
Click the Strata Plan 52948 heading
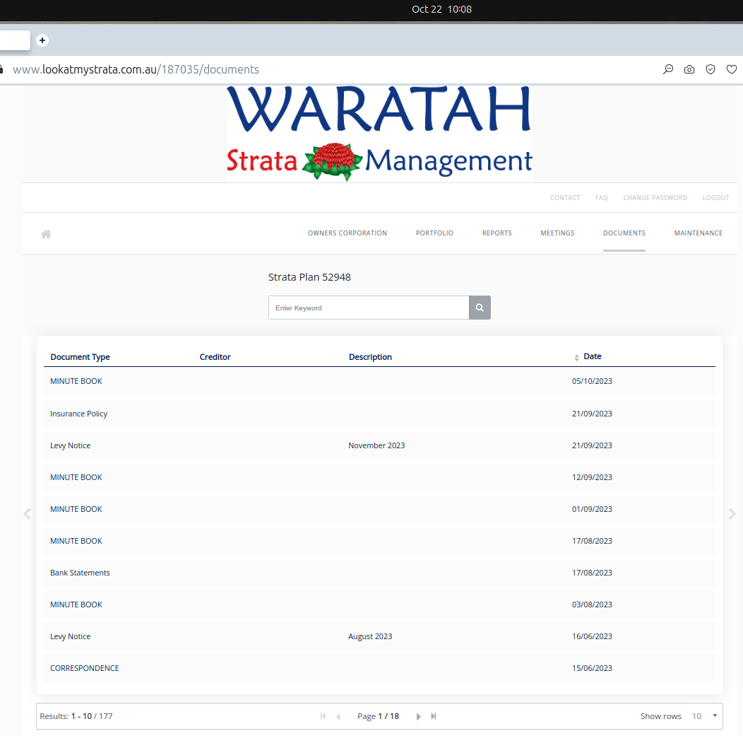(x=309, y=277)
